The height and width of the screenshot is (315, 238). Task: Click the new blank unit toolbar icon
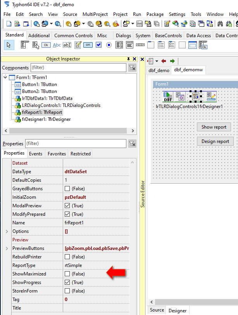(9, 24)
